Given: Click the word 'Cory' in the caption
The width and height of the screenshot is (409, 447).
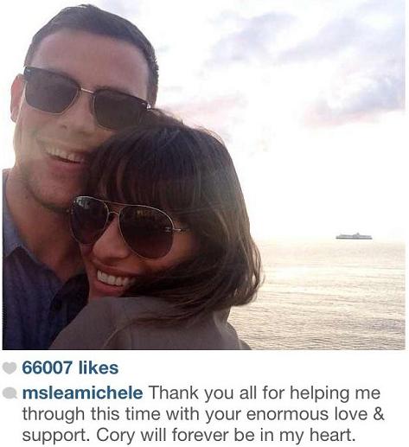Looking at the screenshot, I should pyautogui.click(x=116, y=436).
